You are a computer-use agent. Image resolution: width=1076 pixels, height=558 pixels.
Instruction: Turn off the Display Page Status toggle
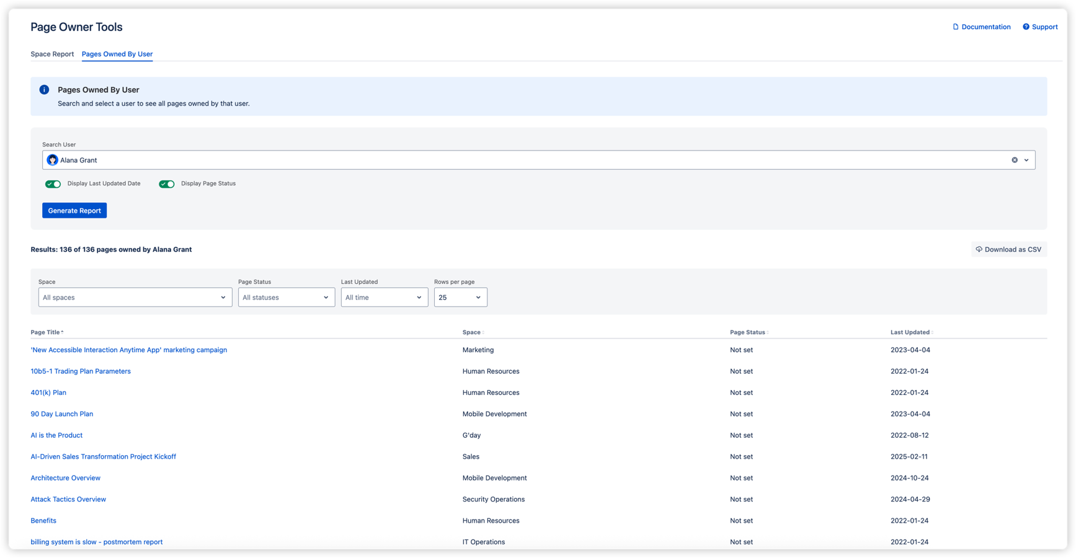(x=166, y=184)
